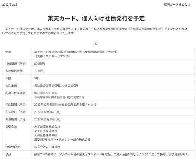The image size is (196, 159).
Task: Click the payment date 2022年12月16日(金)
Action: point(47,112)
